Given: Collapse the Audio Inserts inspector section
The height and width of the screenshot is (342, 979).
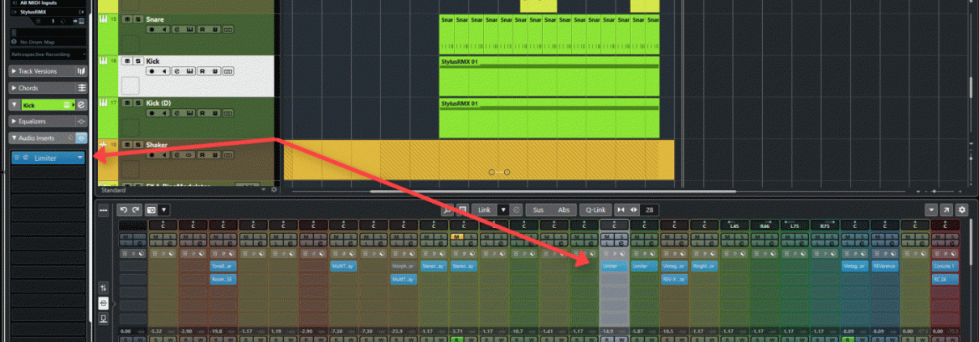Looking at the screenshot, I should [x=14, y=138].
